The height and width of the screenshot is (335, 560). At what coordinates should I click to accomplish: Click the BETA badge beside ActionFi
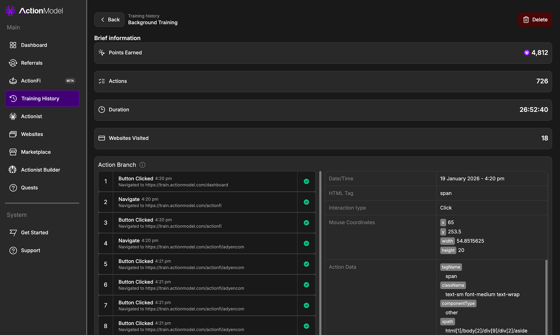click(70, 81)
